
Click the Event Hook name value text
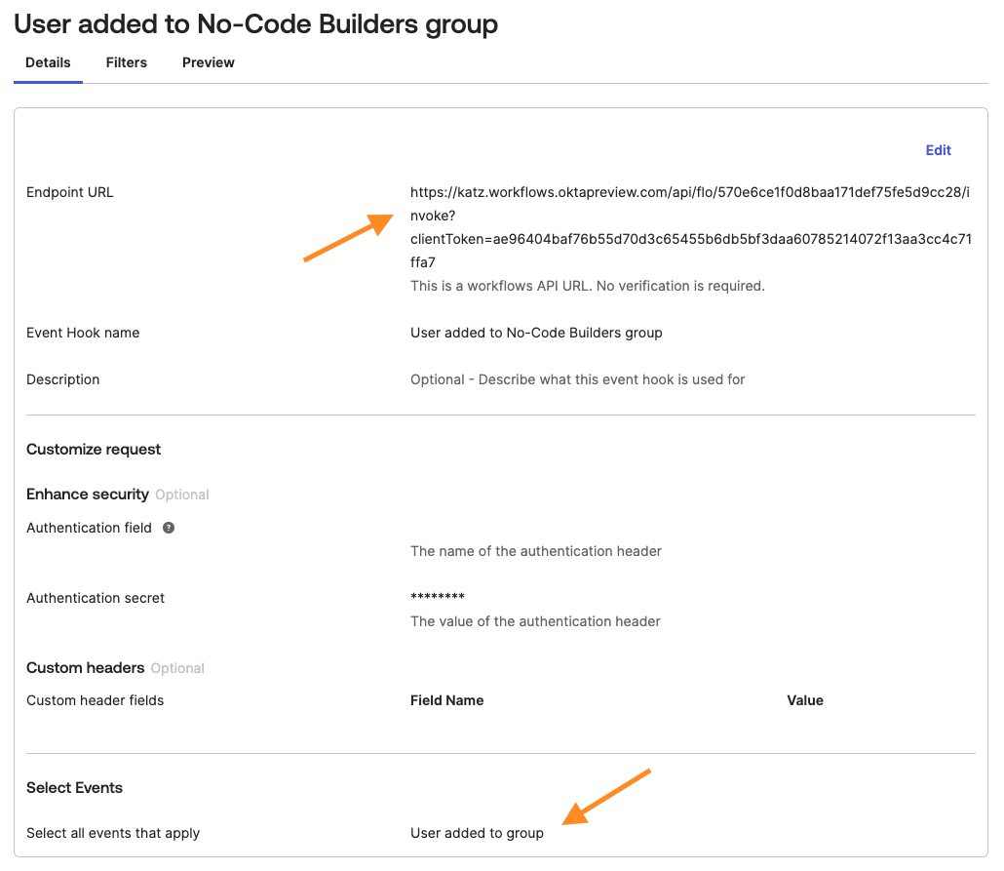coord(536,333)
